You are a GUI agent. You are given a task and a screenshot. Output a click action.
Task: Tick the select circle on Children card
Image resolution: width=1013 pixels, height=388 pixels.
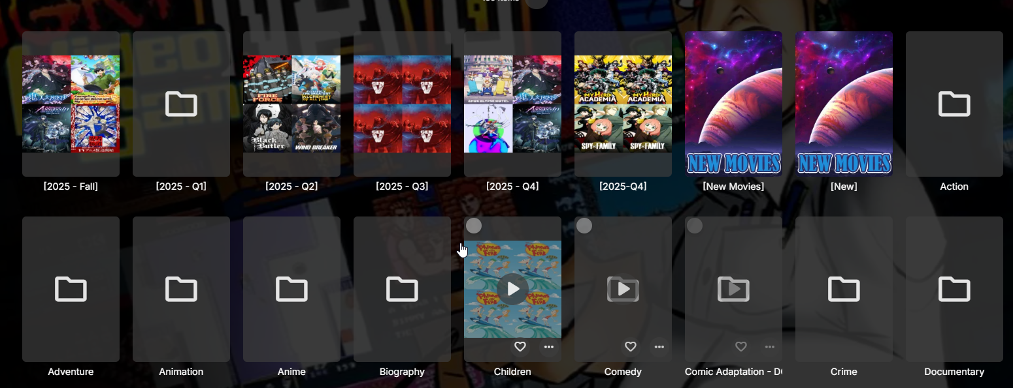click(474, 226)
